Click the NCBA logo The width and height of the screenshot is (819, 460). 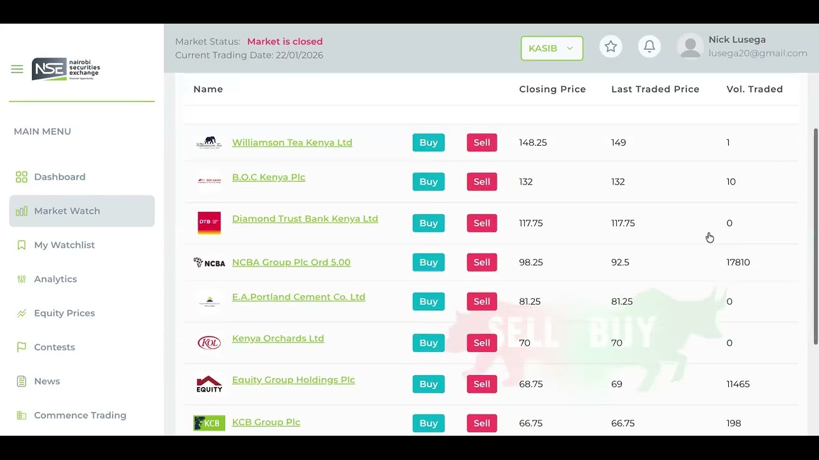click(209, 263)
